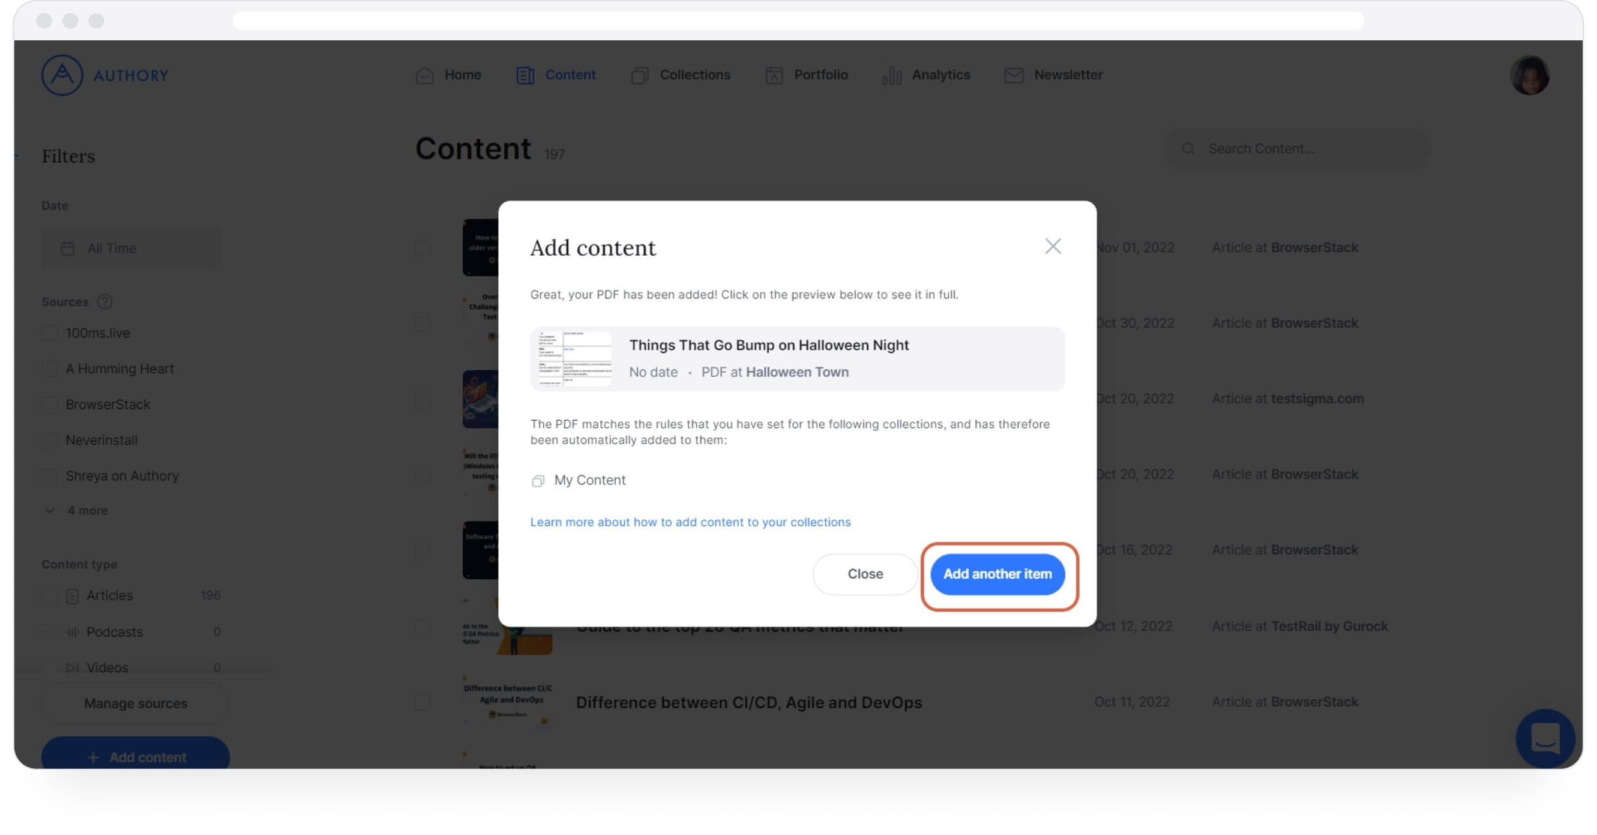Image resolution: width=1597 pixels, height=835 pixels.
Task: View Analytics using its bar-chart icon
Action: click(x=892, y=75)
